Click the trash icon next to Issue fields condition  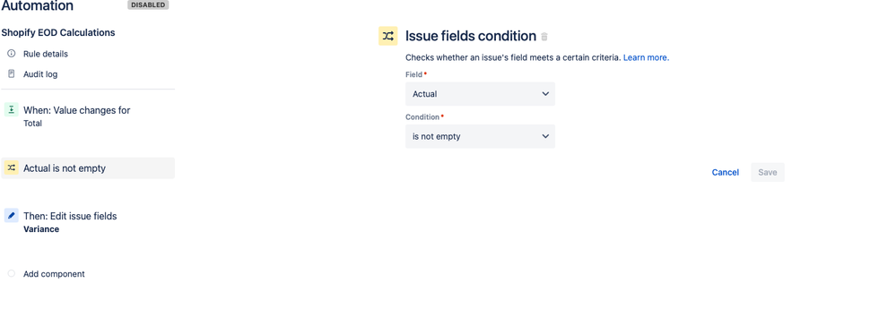pos(544,37)
